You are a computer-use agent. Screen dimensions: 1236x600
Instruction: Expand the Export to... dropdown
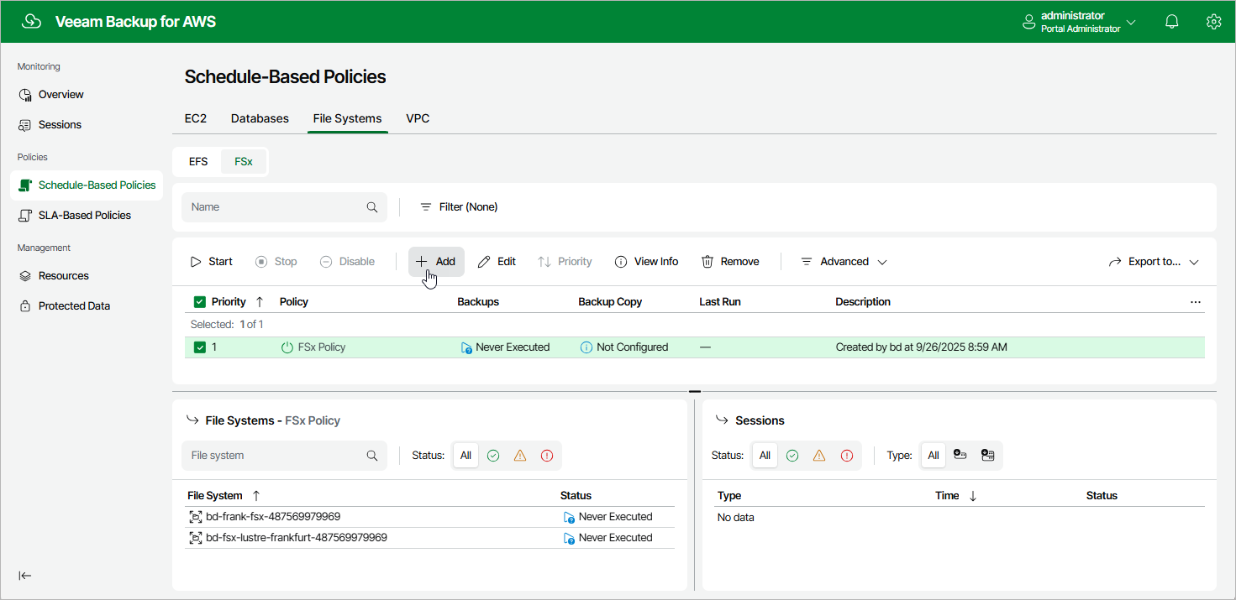coord(1154,262)
